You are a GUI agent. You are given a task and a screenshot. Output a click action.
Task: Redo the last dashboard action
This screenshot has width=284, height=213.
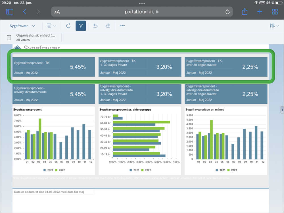pos(108,26)
